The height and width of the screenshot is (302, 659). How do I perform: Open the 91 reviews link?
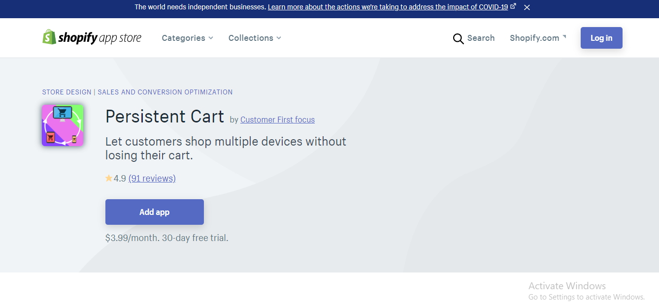point(152,178)
